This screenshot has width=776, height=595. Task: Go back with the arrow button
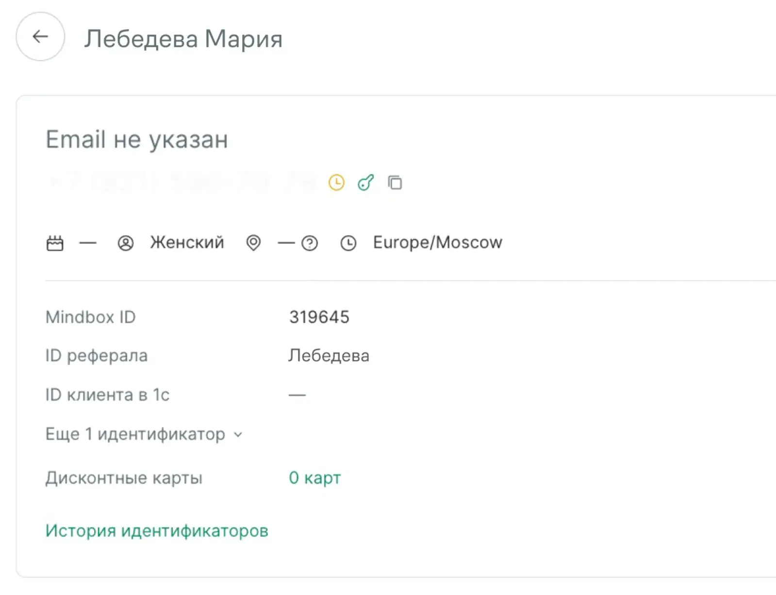(40, 36)
